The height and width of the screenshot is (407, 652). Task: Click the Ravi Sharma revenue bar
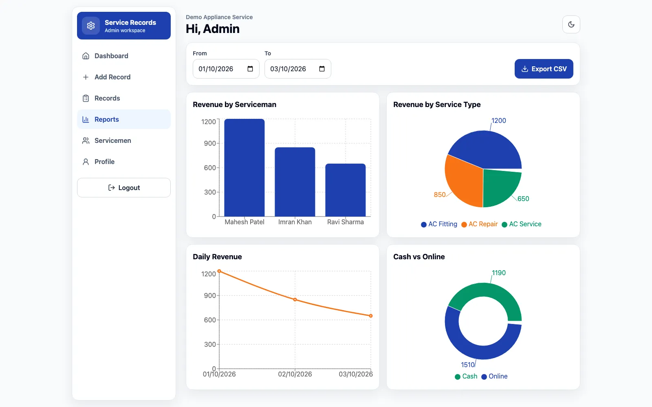(346, 190)
